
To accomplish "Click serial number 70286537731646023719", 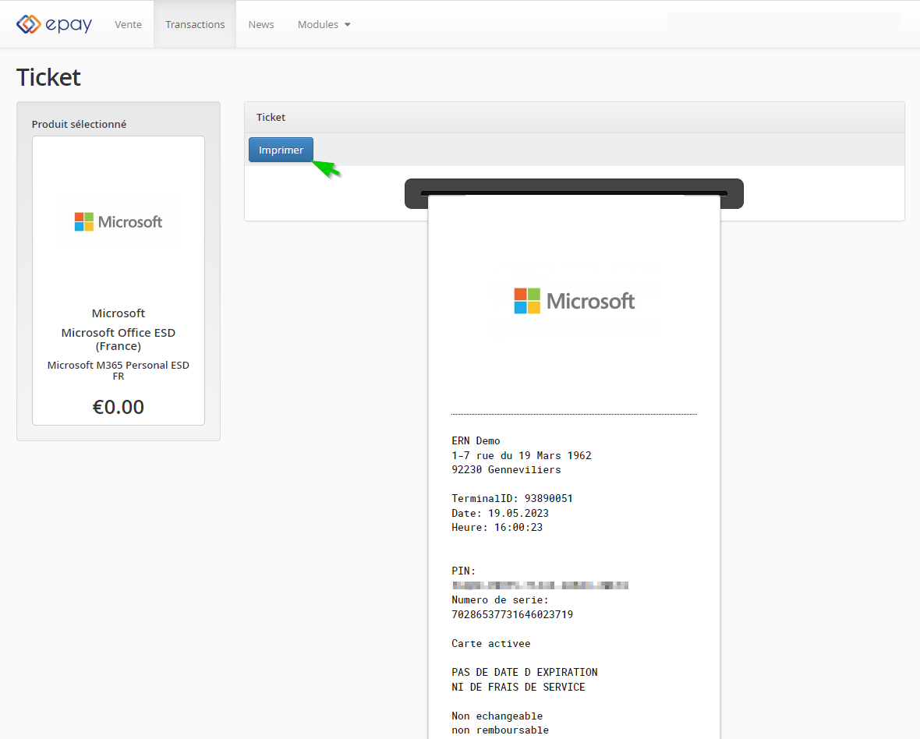I will tap(512, 614).
